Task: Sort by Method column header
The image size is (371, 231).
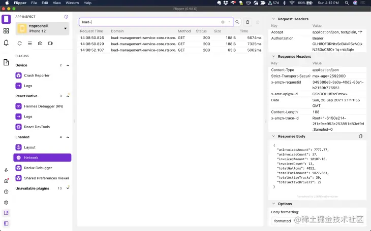Action: coord(184,31)
